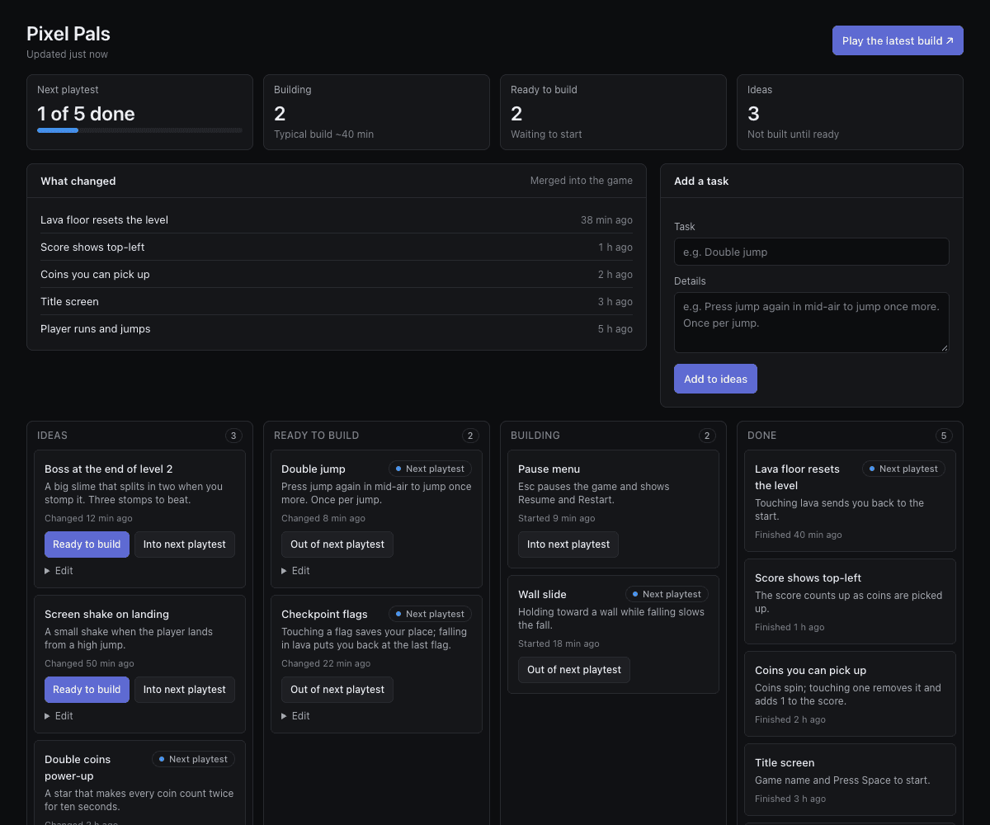Take Checkpoint flags Out of next playtest

click(337, 690)
